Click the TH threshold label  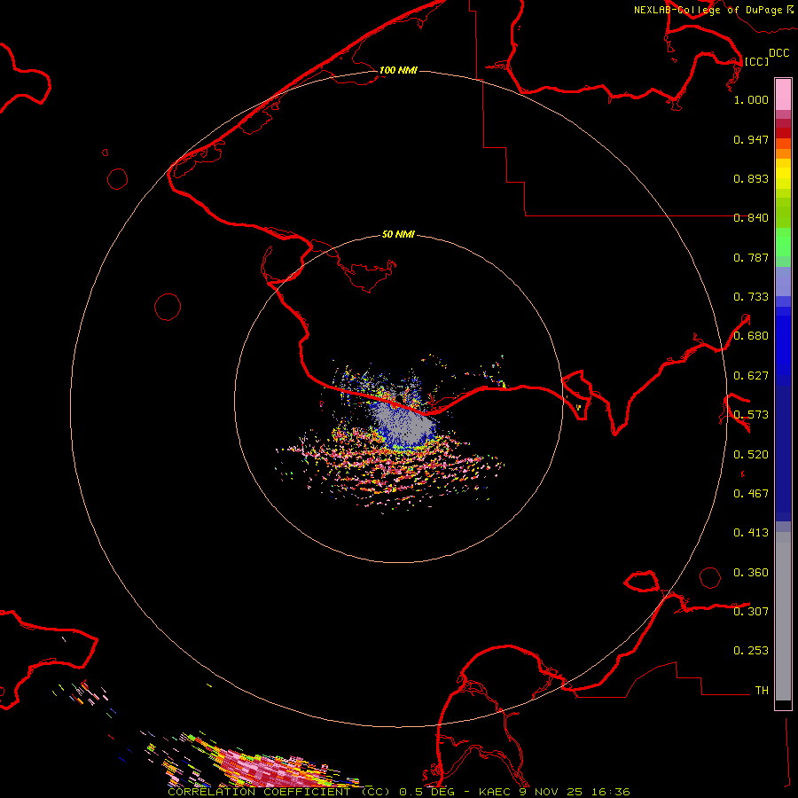tap(762, 691)
